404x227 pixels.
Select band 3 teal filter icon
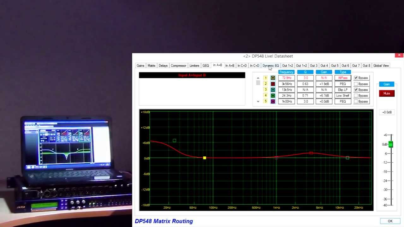click(x=273, y=90)
